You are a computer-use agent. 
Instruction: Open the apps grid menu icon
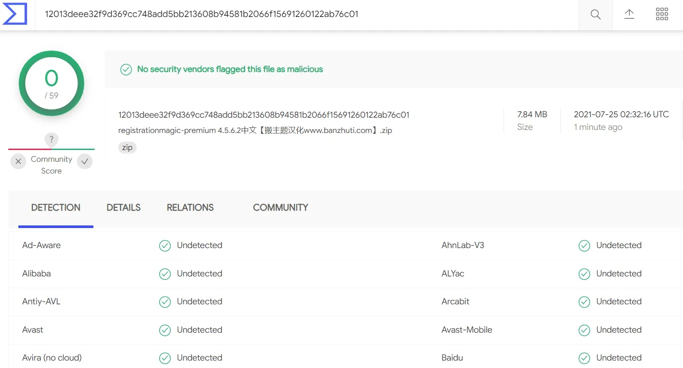[662, 14]
